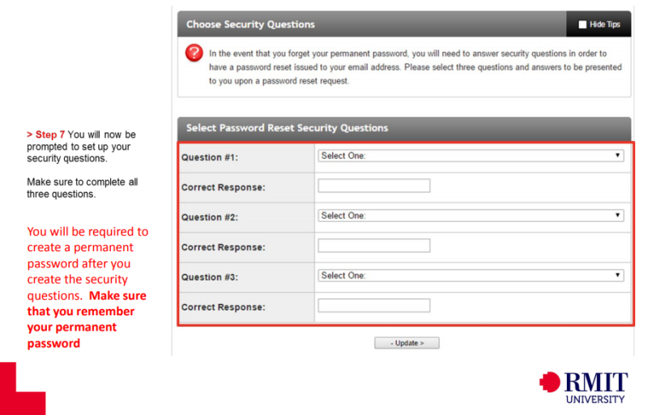Click the red permanent password reminder text
This screenshot has width=648, height=415.
coord(87,288)
